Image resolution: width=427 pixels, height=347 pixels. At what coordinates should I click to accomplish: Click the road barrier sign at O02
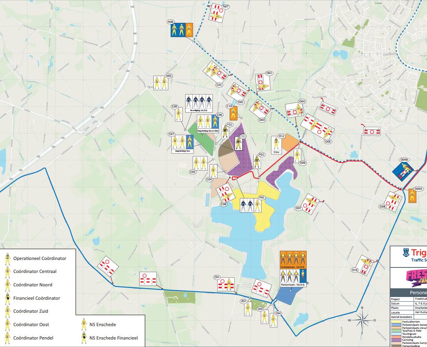click(x=262, y=82)
